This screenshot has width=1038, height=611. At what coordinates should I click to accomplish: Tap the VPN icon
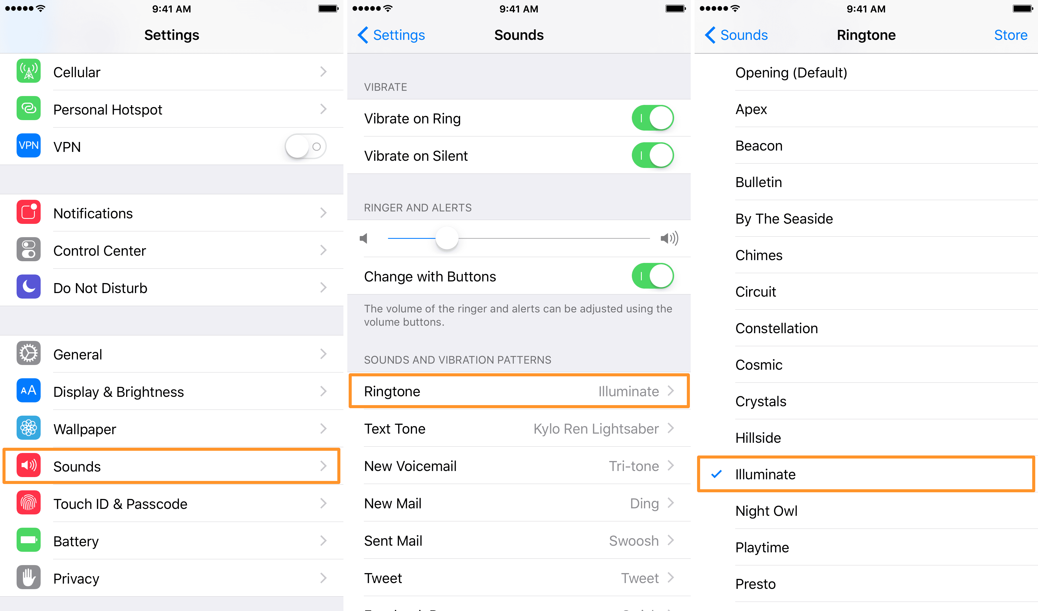(28, 146)
